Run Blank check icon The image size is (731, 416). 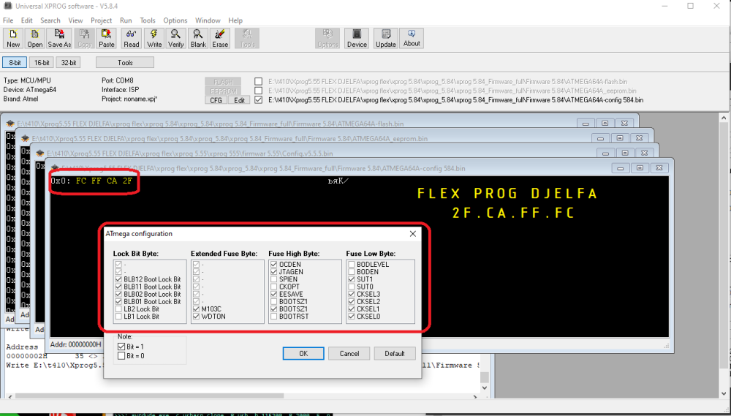[x=198, y=38]
